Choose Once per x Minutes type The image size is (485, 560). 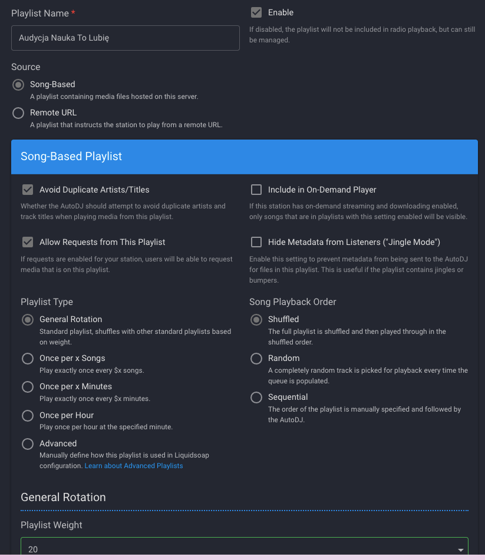(x=28, y=387)
